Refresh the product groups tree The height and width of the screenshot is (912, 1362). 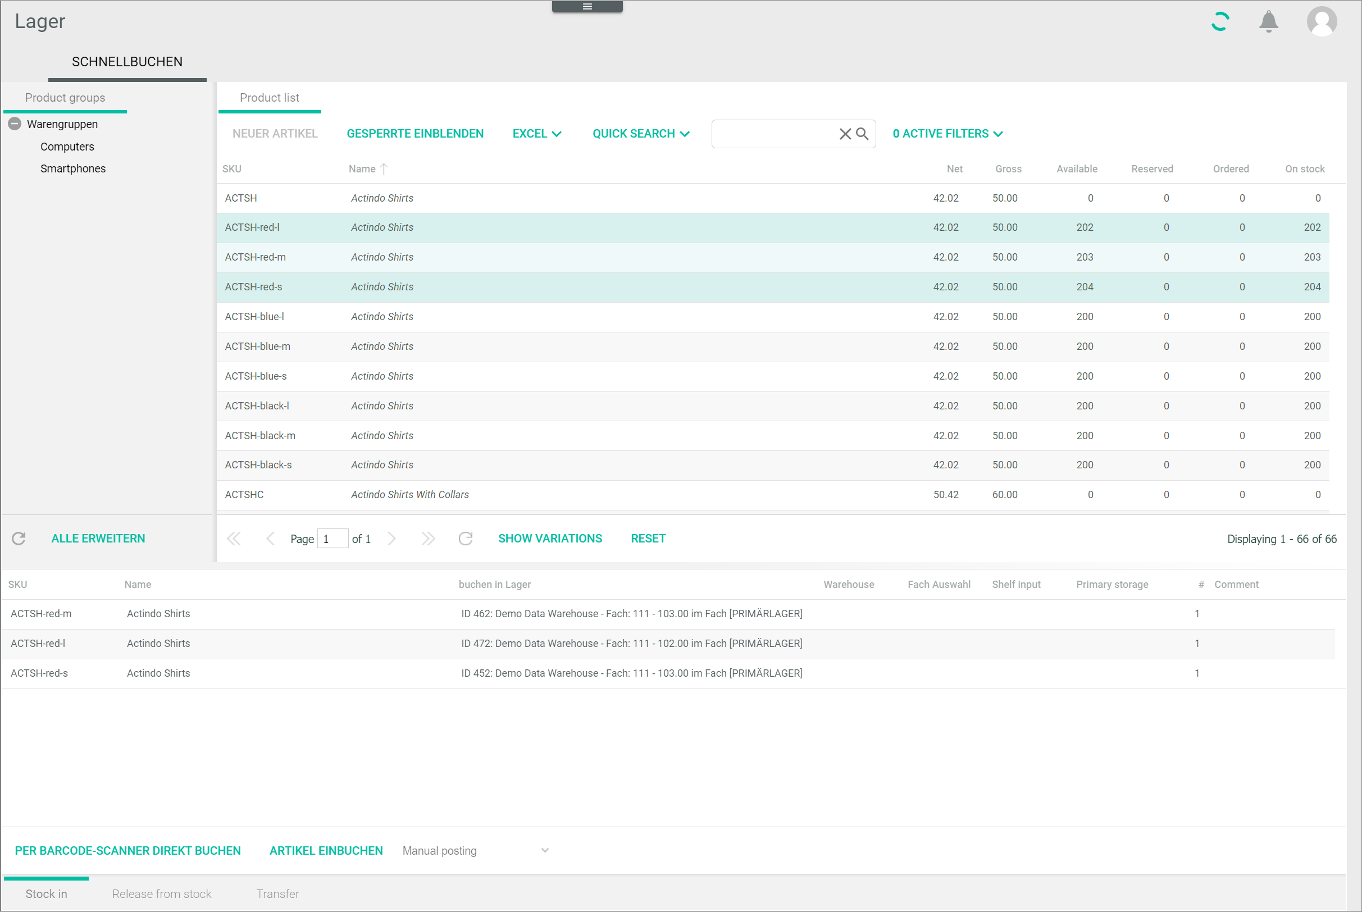(19, 539)
